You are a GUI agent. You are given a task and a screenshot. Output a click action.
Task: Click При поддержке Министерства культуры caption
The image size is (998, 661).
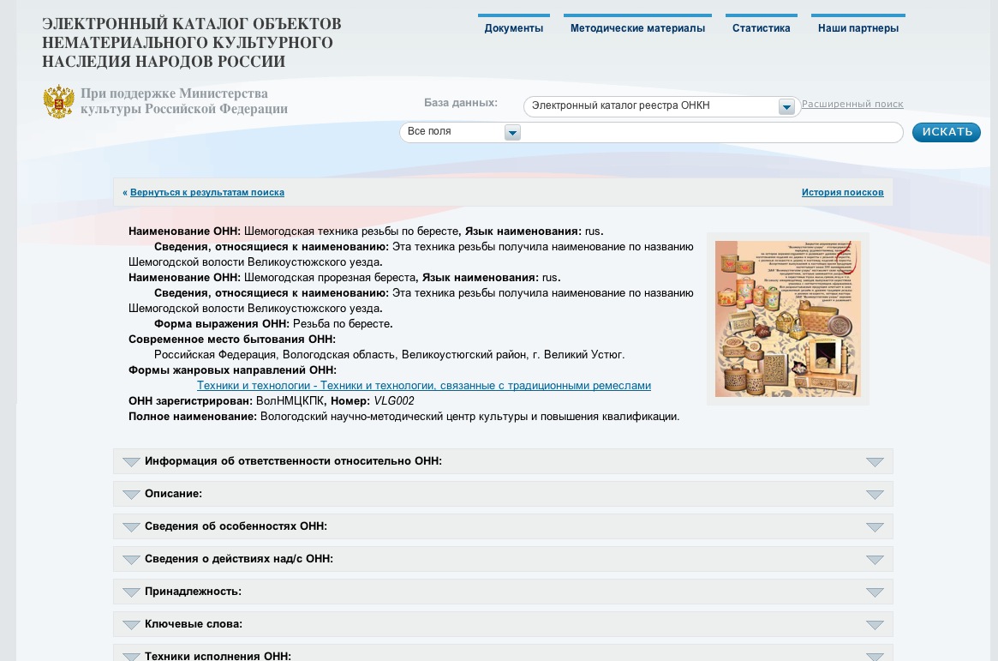coord(184,101)
